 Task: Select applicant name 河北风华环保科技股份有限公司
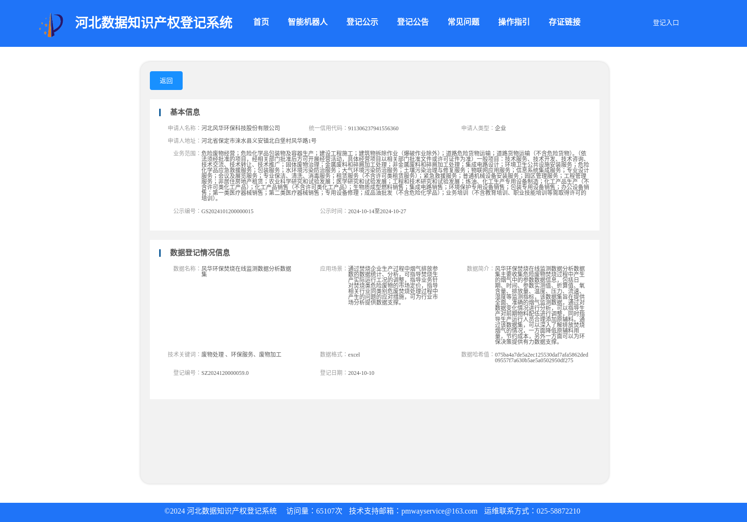[241, 128]
